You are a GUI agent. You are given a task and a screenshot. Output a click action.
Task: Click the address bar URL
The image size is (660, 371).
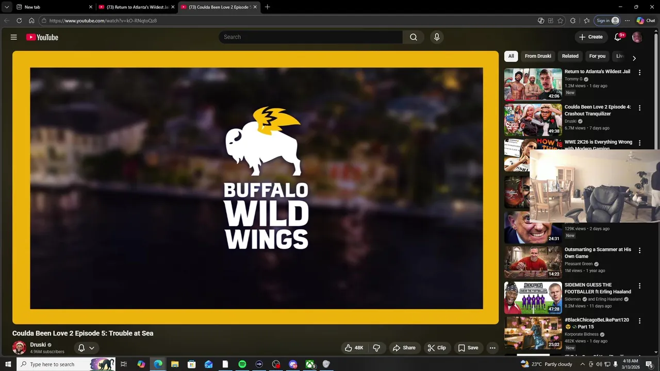103,21
